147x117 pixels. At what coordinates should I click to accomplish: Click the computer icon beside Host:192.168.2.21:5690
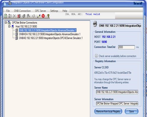13,26
